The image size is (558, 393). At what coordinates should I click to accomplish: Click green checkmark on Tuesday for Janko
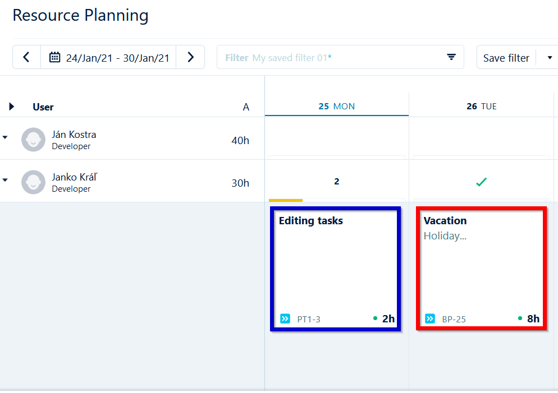click(x=481, y=182)
